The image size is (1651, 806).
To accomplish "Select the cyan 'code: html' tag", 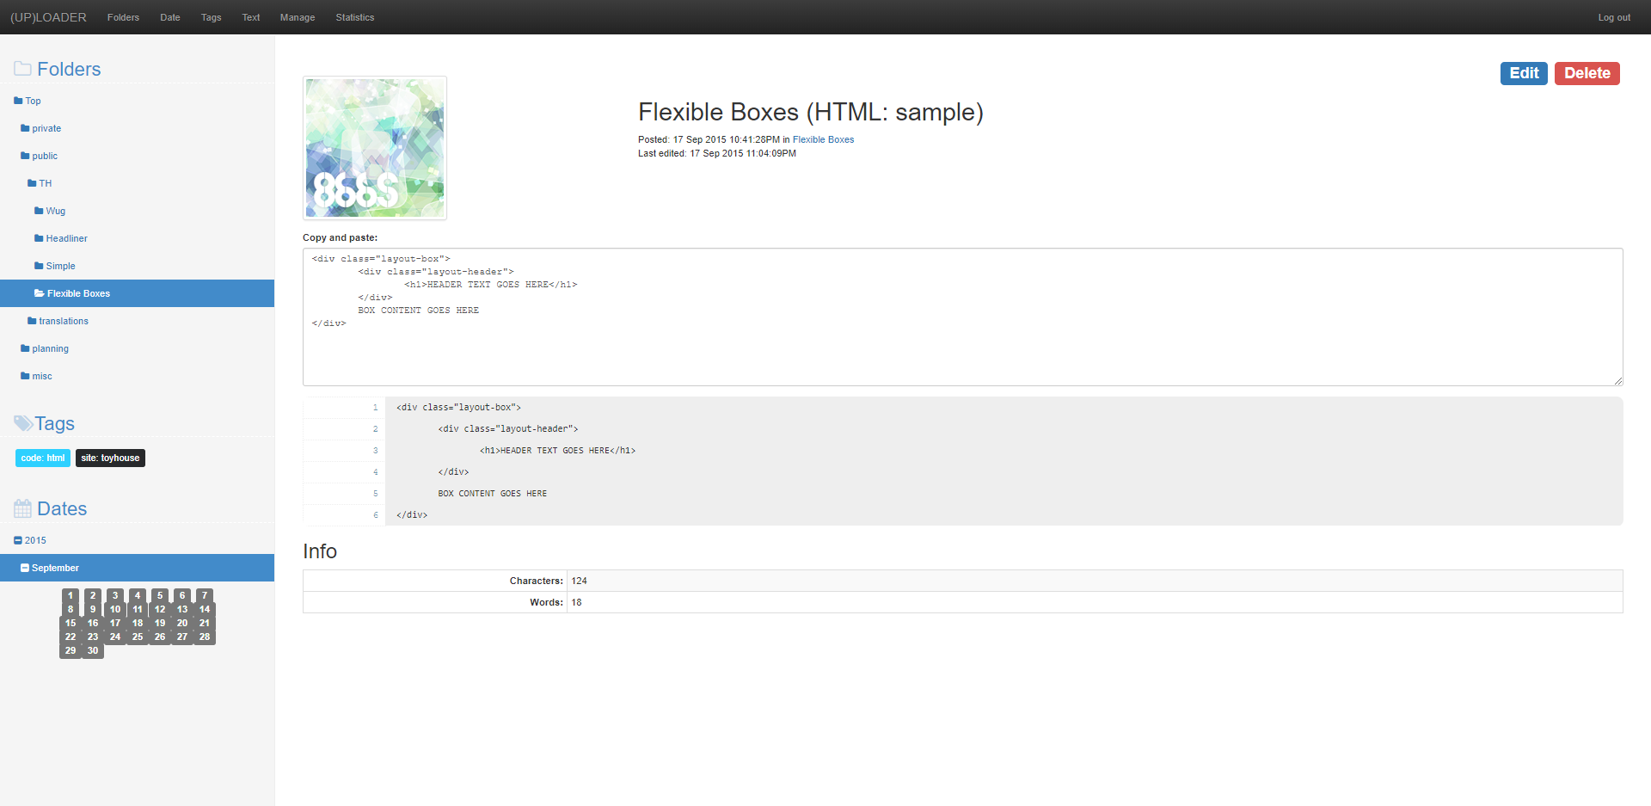I will point(43,458).
